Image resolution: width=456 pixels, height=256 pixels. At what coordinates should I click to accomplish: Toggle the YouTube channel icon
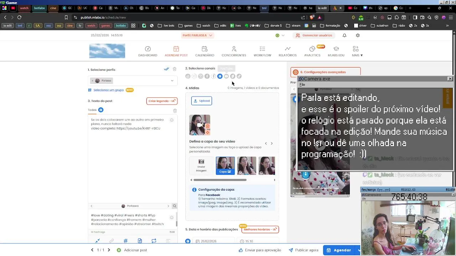[226, 76]
